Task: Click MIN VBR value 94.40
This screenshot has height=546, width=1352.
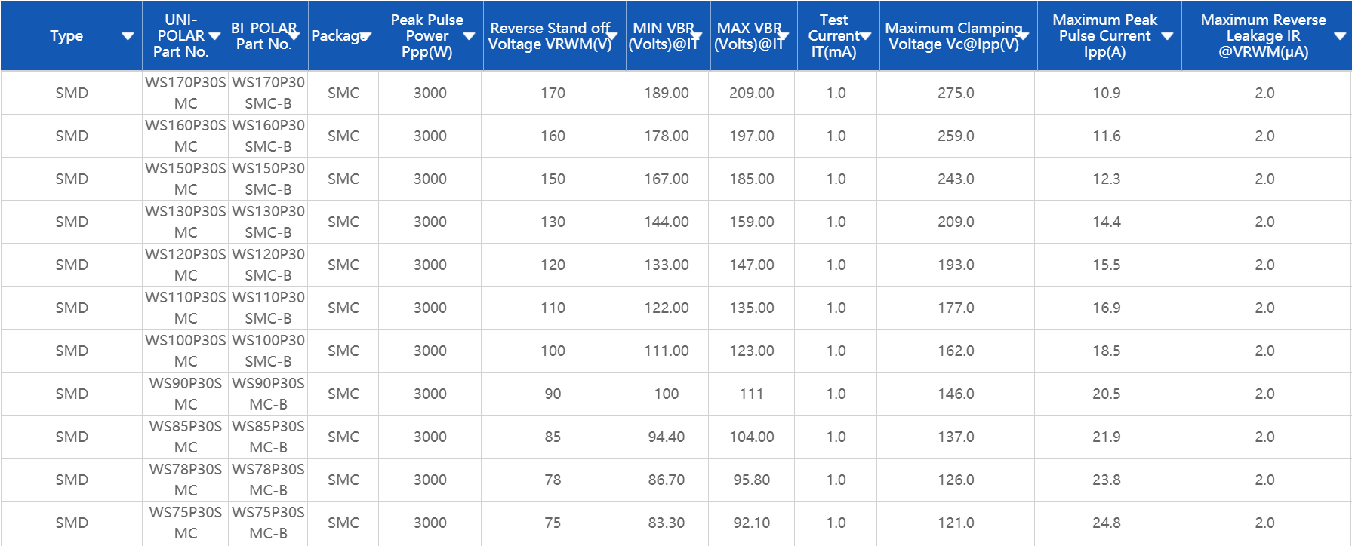Action: tap(667, 437)
